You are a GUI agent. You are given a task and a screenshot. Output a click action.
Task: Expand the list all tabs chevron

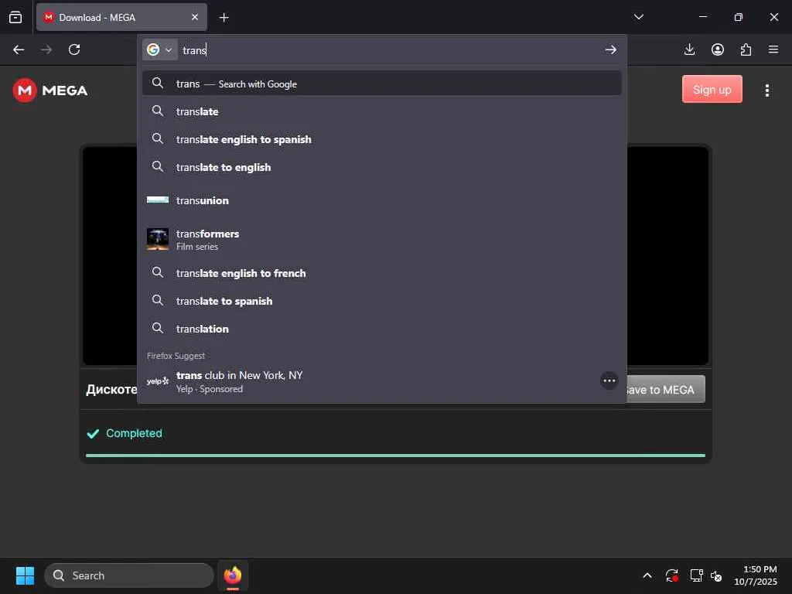[x=638, y=17]
